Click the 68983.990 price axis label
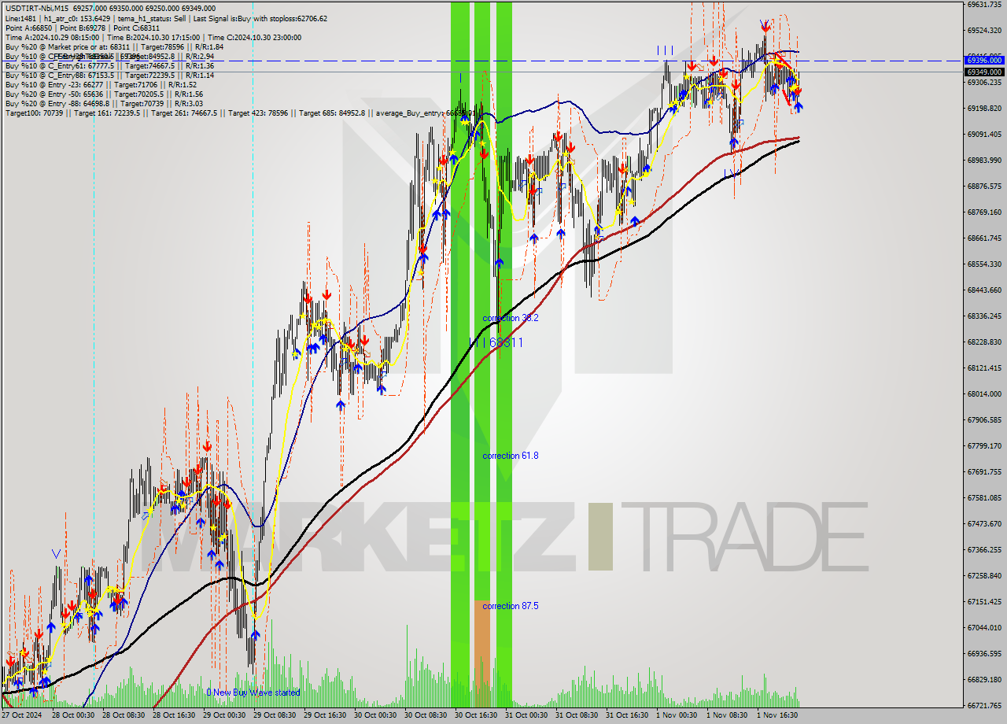Image resolution: width=1007 pixels, height=724 pixels. coord(984,160)
